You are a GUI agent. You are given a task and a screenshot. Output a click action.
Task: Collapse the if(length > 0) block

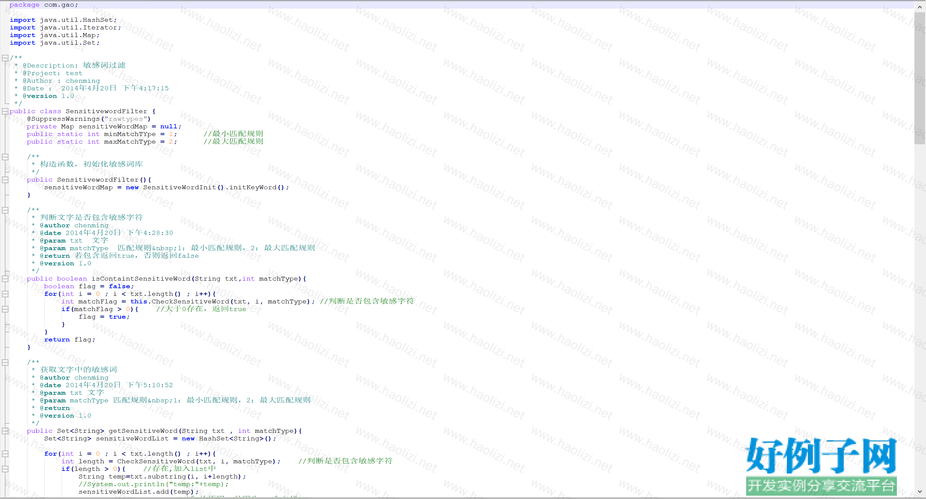point(5,469)
